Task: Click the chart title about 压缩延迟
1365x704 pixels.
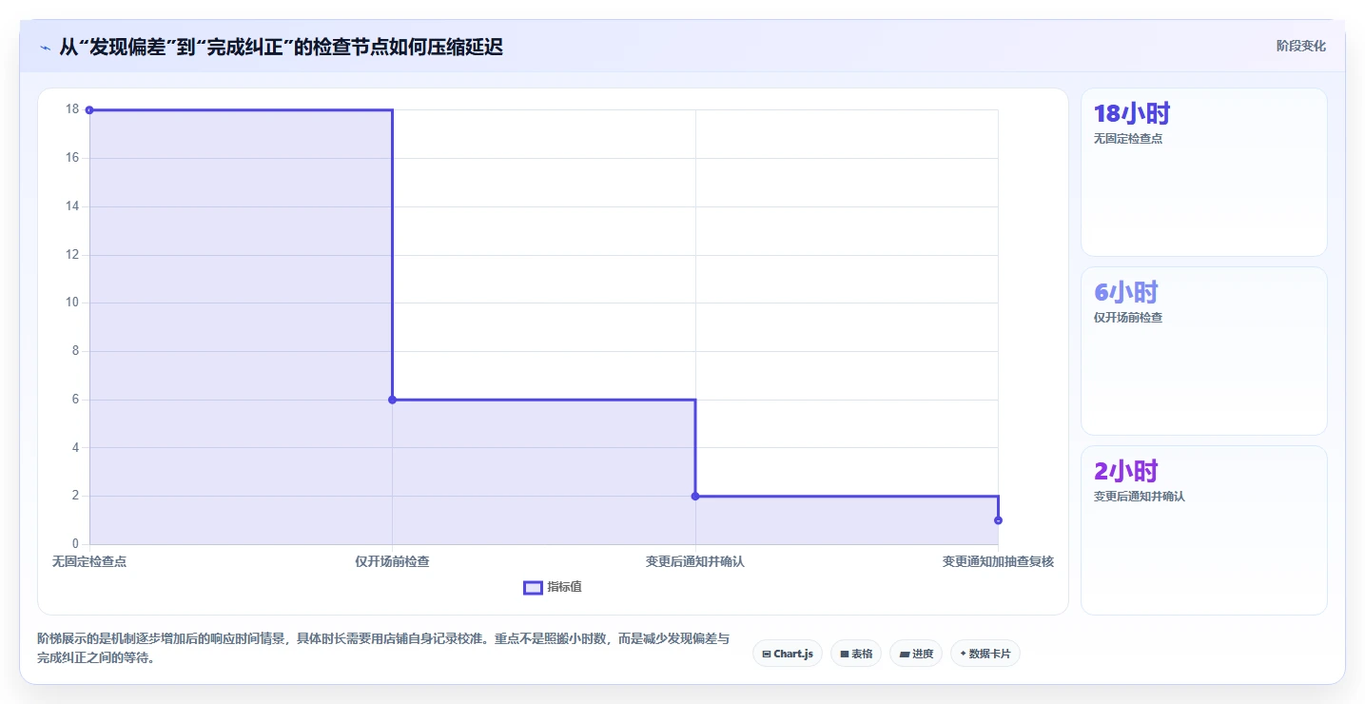Action: (x=281, y=48)
